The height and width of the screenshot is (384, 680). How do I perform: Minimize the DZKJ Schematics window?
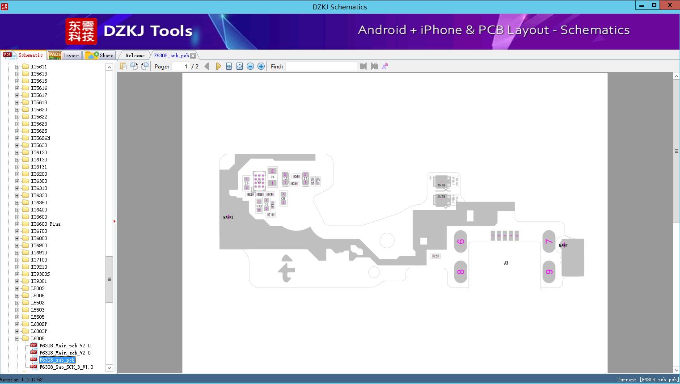(642, 5)
